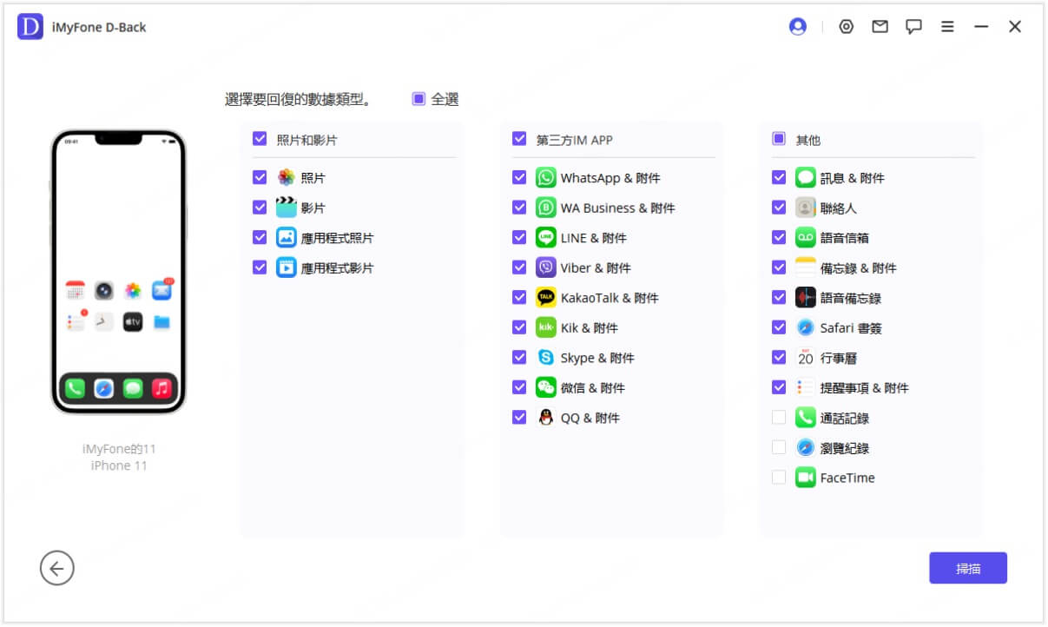Enable the 通話紀錄 checkbox
The width and height of the screenshot is (1048, 627).
[778, 418]
